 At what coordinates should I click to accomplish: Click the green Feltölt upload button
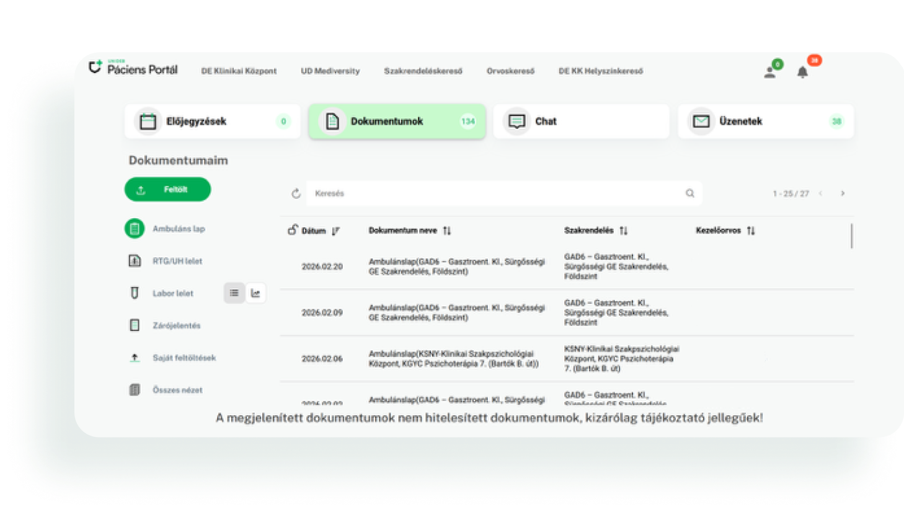(x=167, y=190)
